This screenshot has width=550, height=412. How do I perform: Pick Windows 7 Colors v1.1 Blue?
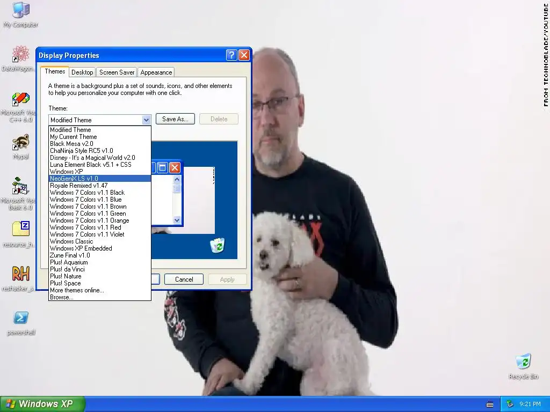coord(100,200)
